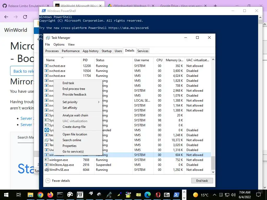
Task: Open the volume speaker tray icon
Action: [x=233, y=195]
